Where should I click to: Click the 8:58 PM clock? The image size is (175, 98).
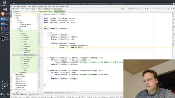coord(5,94)
